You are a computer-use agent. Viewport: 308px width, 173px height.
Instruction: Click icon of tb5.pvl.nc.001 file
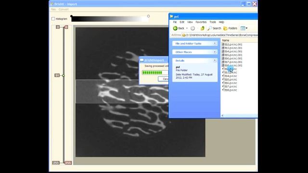pos(223,55)
